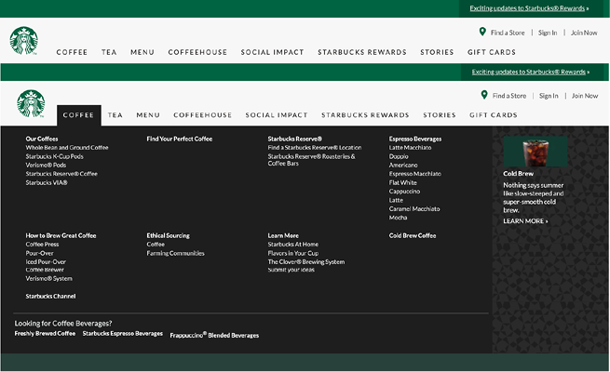Click Freshly Brewed Coffee link
The width and height of the screenshot is (610, 372).
[x=45, y=333]
